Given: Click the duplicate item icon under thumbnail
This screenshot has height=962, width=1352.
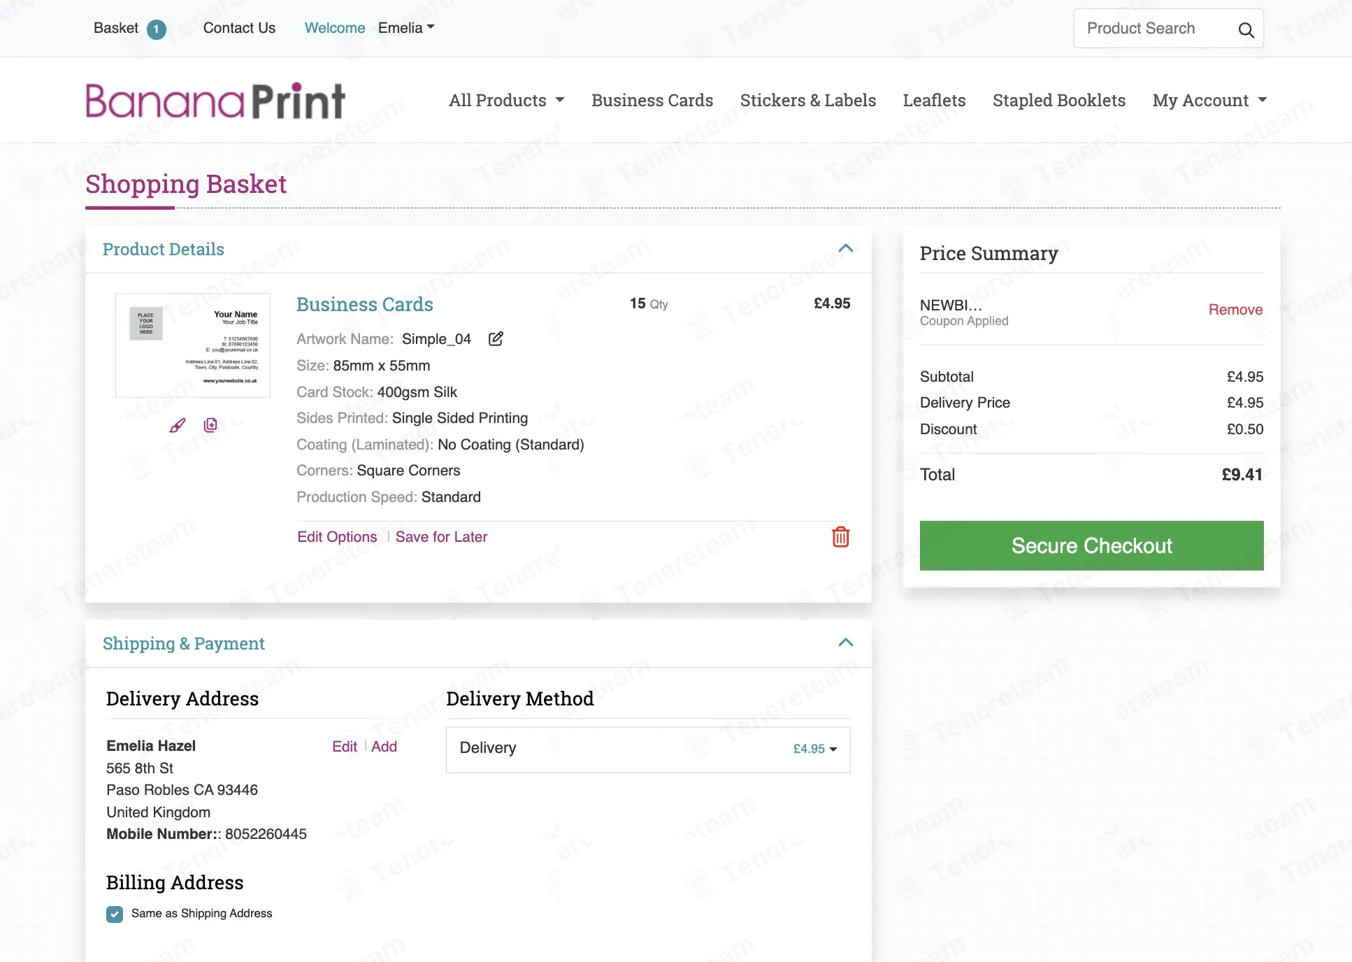Looking at the screenshot, I should (210, 425).
